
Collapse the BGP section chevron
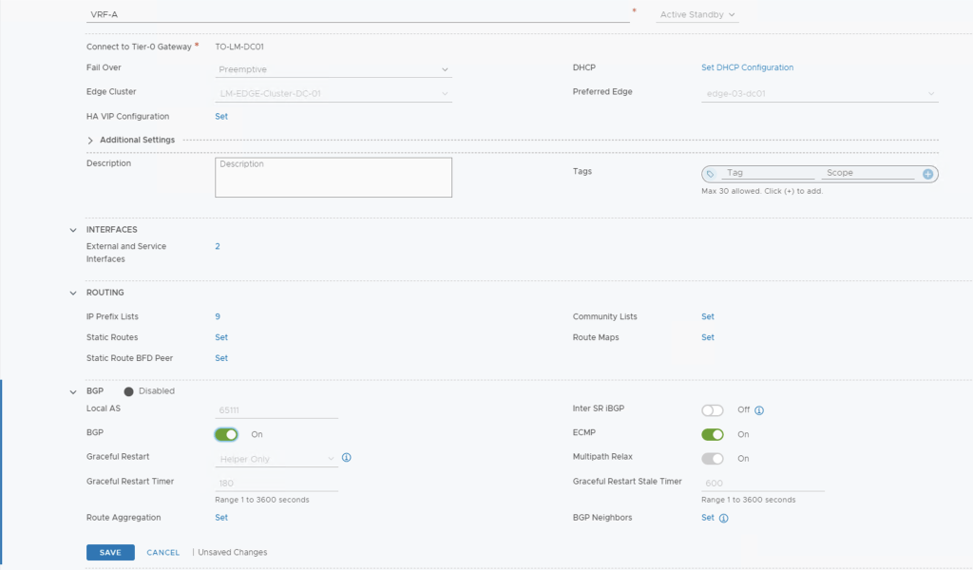(73, 391)
